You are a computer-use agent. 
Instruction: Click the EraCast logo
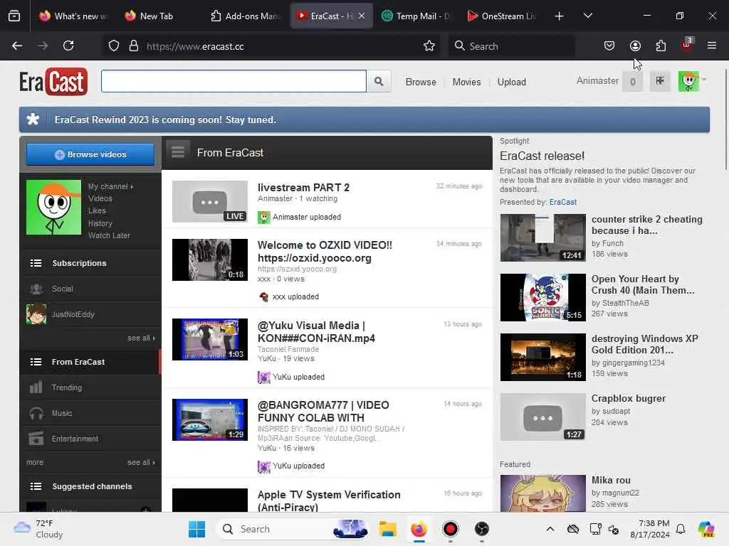(53, 82)
